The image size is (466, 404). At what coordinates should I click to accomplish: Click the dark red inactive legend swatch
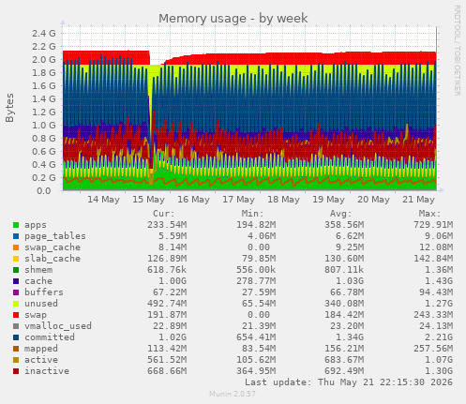tap(16, 371)
